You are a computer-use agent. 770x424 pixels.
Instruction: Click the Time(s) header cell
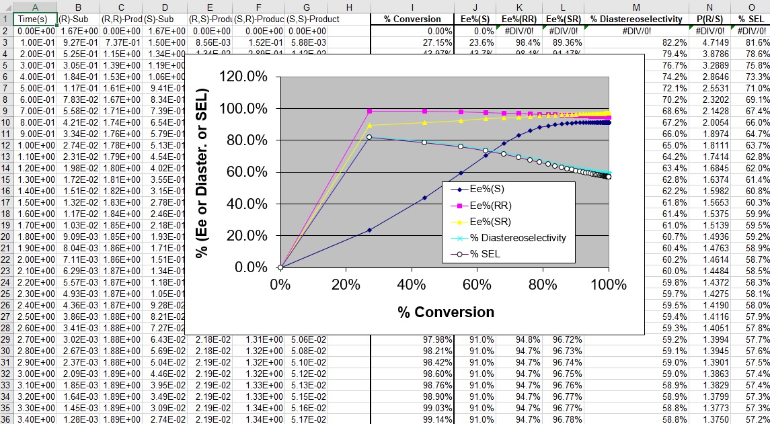point(36,19)
